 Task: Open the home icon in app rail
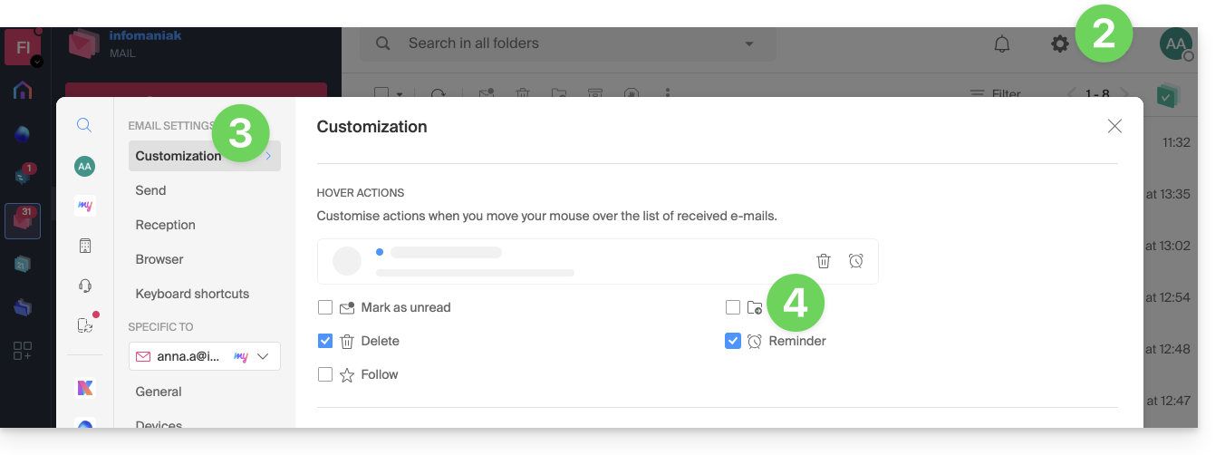pos(23,90)
